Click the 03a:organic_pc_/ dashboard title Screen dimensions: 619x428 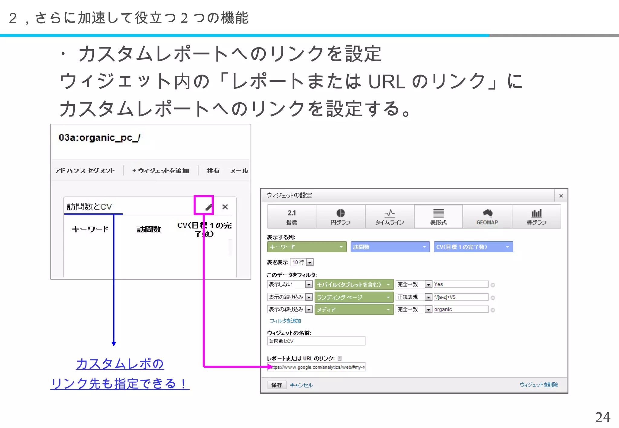click(99, 138)
